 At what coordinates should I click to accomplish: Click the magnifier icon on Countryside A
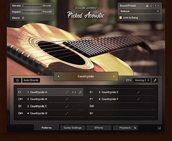pos(80,92)
